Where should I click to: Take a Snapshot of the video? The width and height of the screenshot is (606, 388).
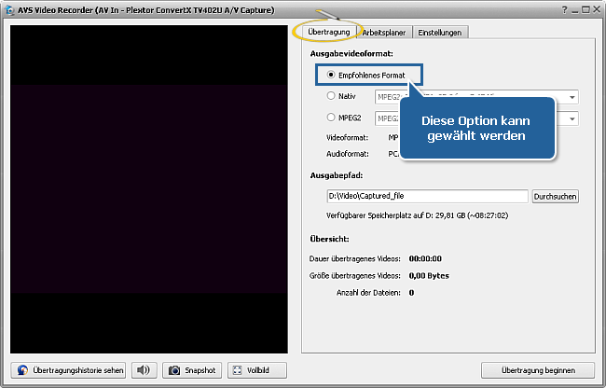(192, 370)
